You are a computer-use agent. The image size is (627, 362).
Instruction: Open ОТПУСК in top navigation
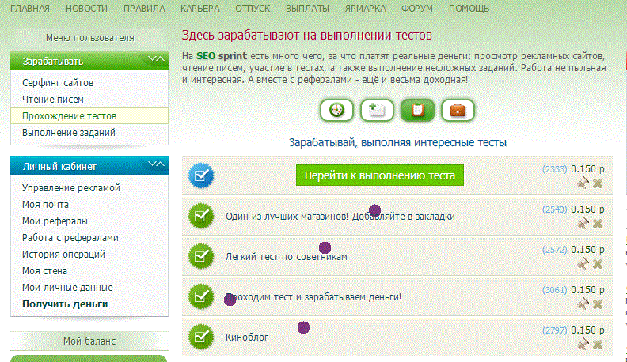[x=253, y=9]
